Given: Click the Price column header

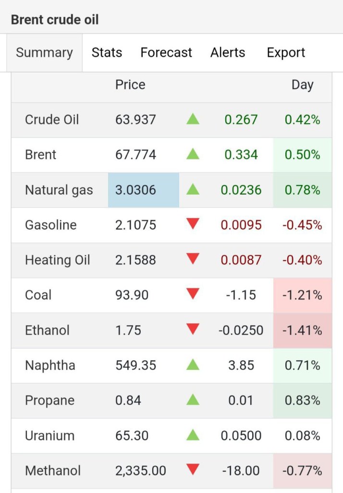Looking at the screenshot, I should 130,85.
